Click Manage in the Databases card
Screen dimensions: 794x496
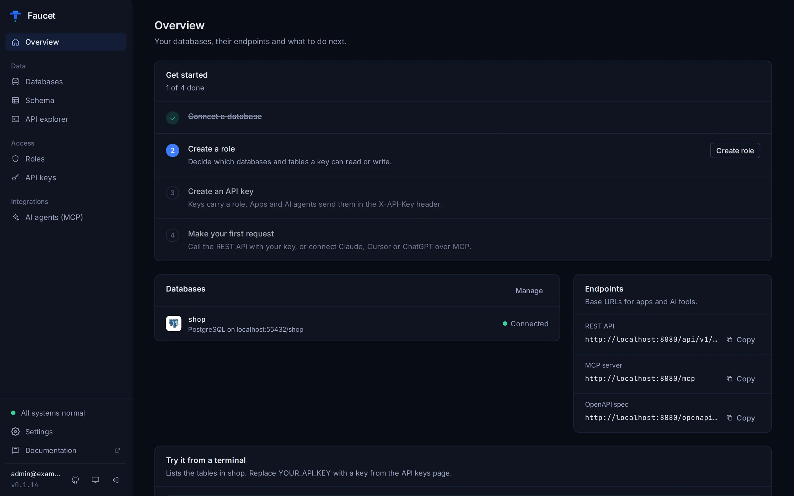(x=529, y=291)
